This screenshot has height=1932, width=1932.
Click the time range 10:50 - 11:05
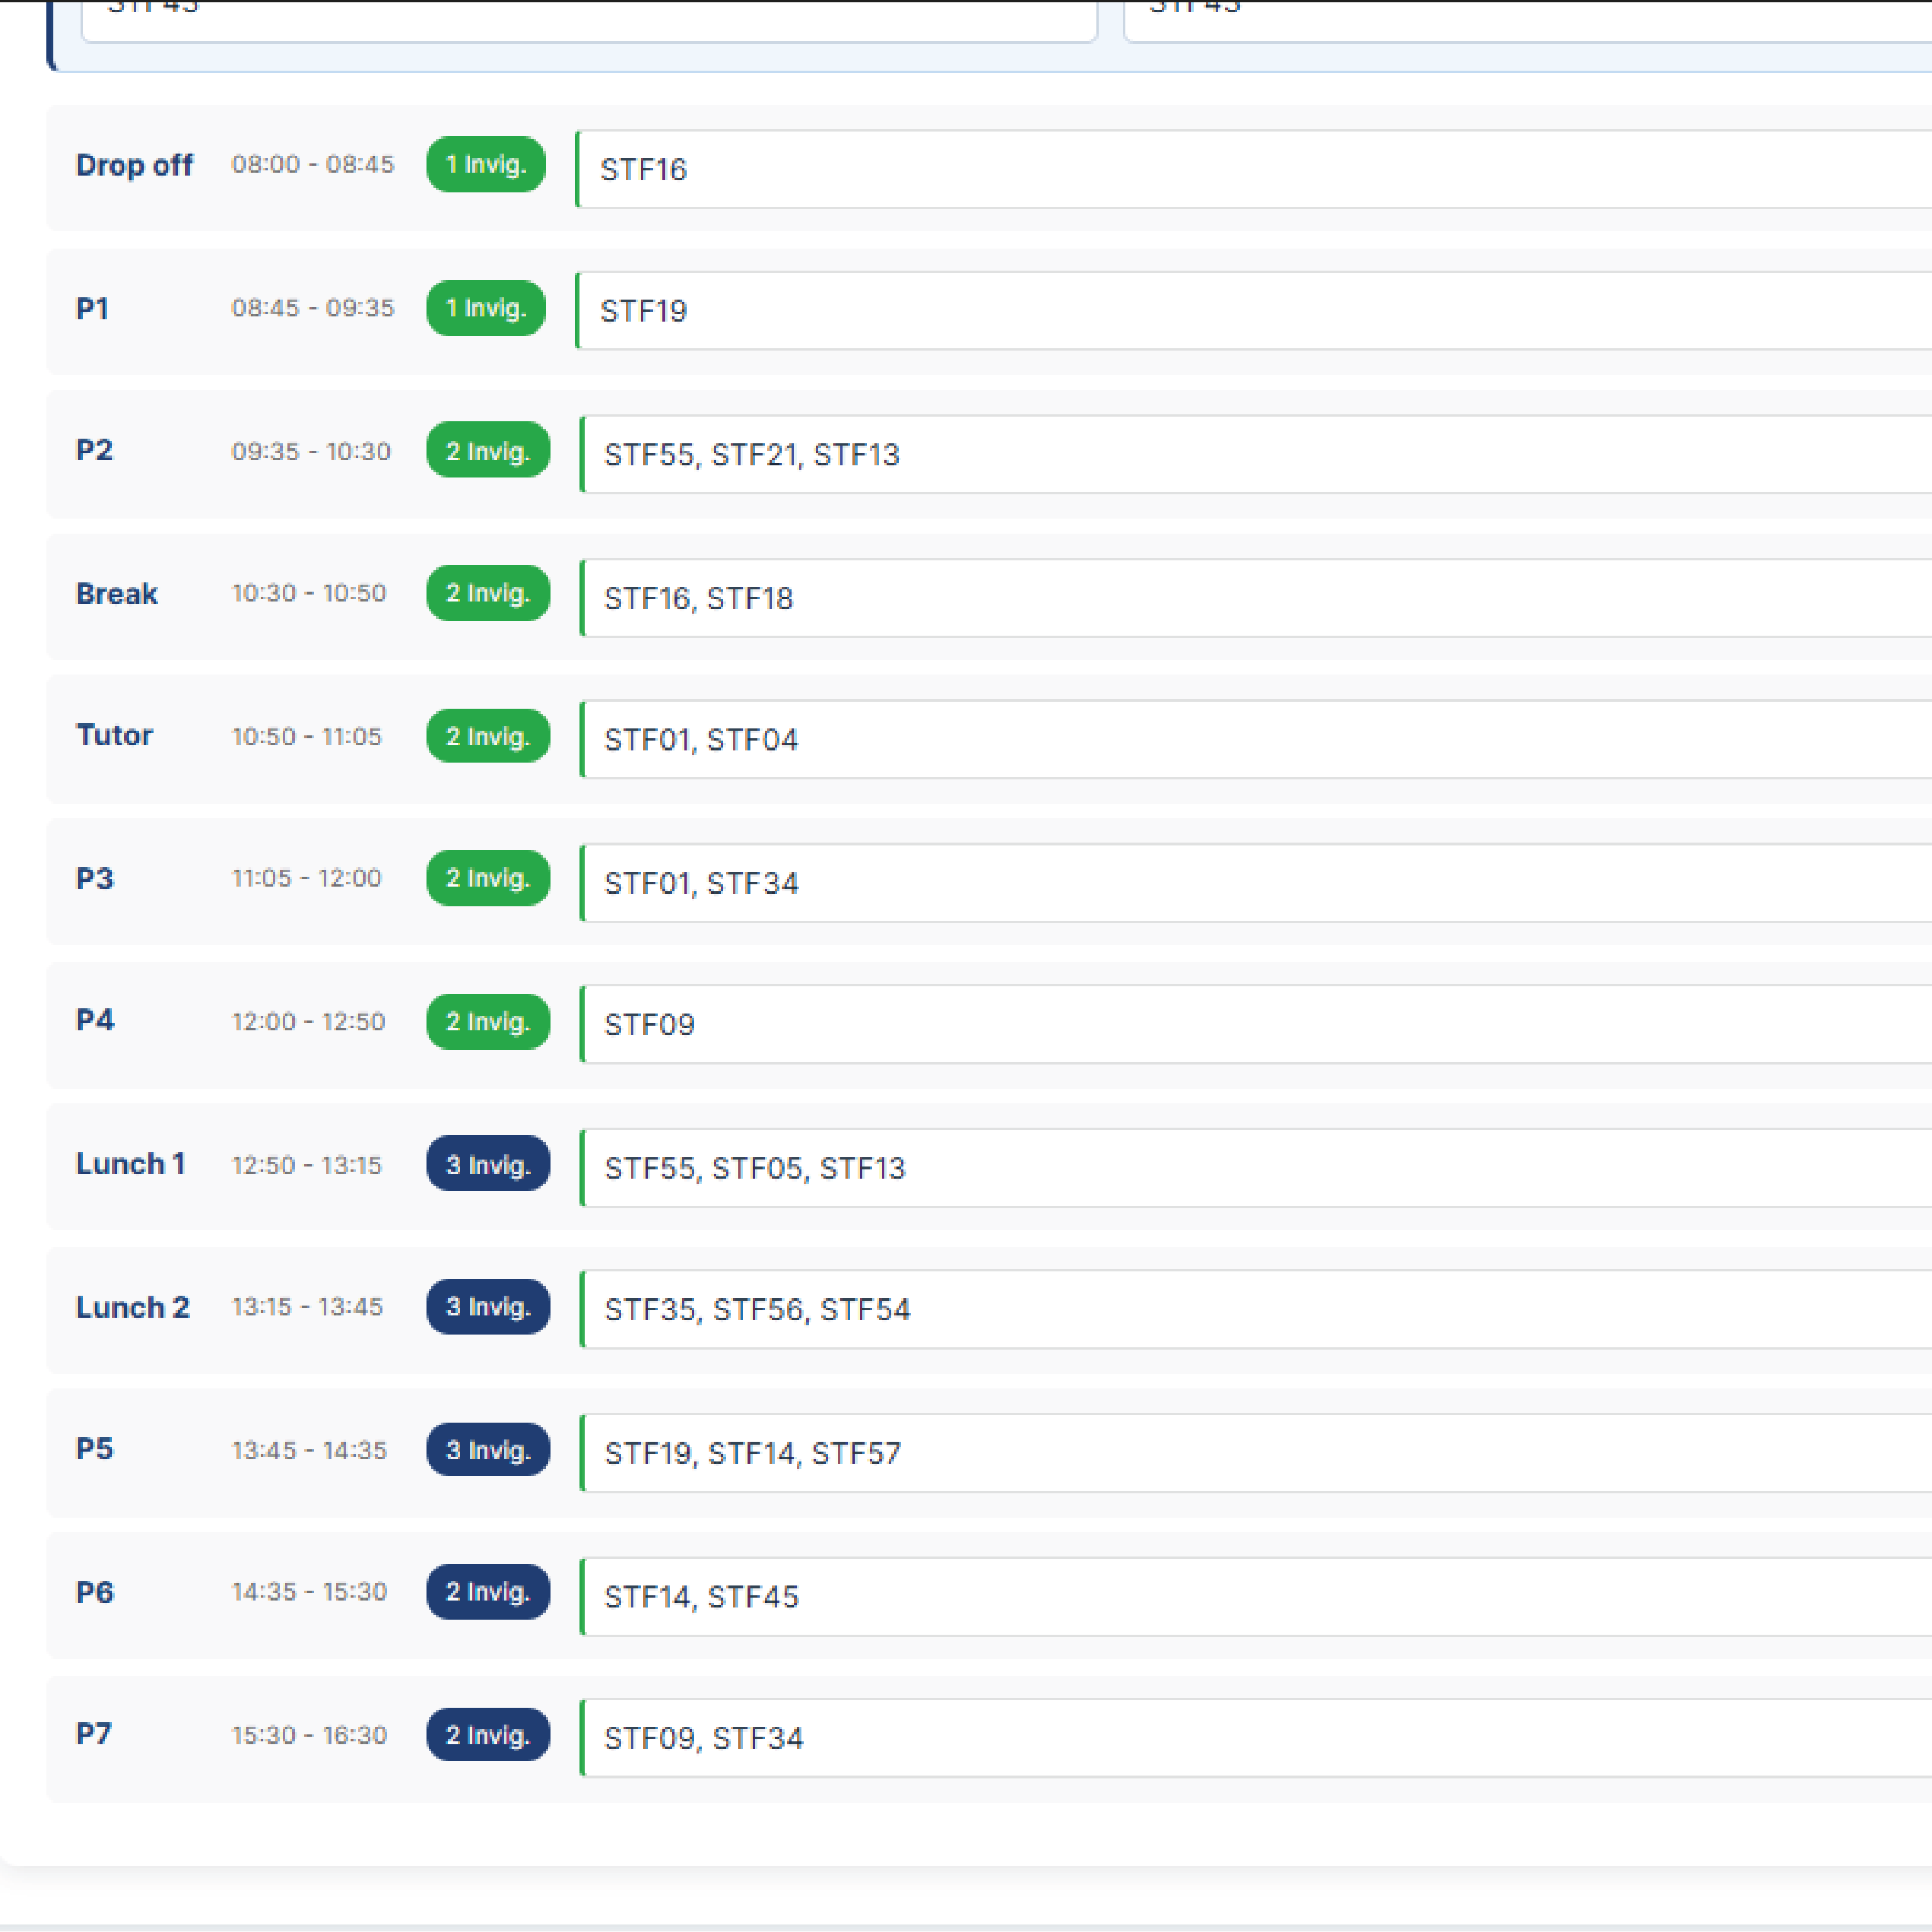[307, 737]
